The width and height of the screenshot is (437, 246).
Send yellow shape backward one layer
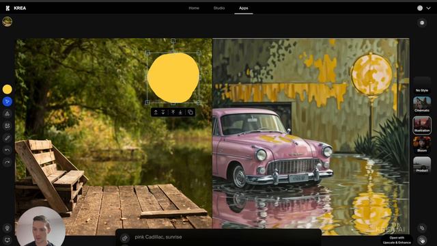(x=163, y=112)
